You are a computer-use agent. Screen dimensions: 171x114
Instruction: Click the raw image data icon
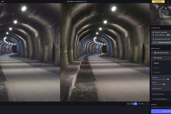pyautogui.click(x=153, y=32)
